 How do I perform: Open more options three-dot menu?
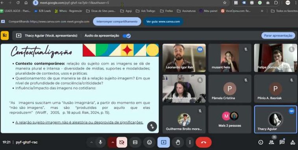[190, 142]
